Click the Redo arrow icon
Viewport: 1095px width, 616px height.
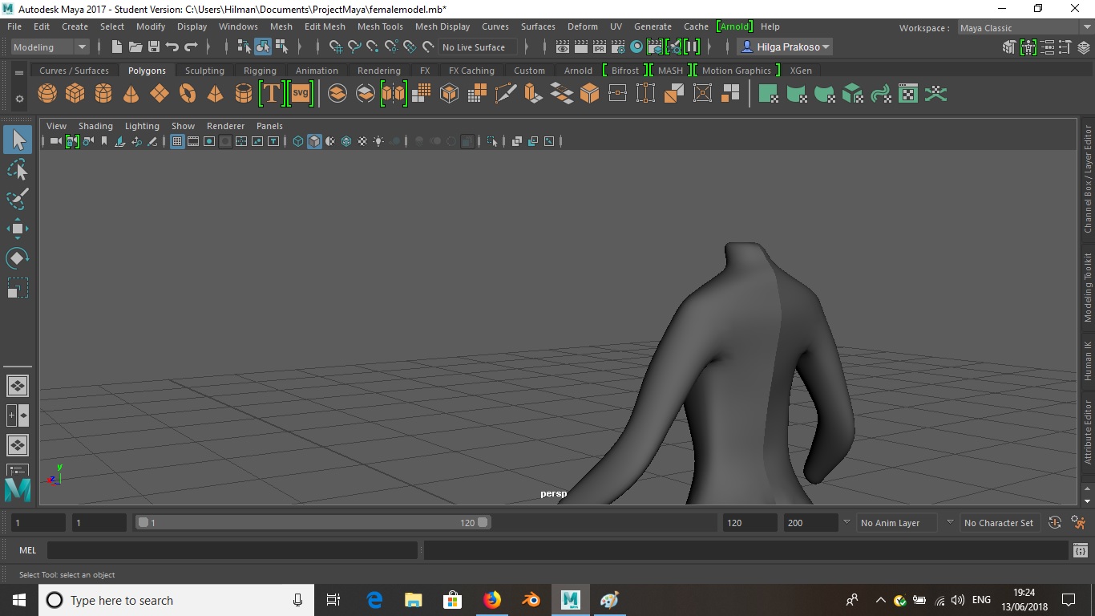(x=191, y=47)
